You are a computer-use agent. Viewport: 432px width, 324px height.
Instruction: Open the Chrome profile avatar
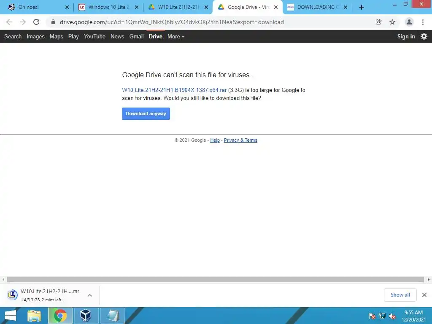point(409,22)
